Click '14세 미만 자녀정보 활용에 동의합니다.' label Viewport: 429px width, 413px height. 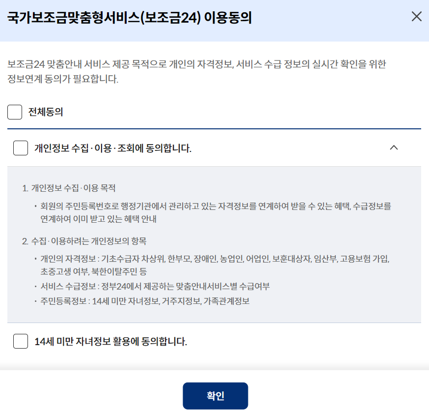(110, 342)
